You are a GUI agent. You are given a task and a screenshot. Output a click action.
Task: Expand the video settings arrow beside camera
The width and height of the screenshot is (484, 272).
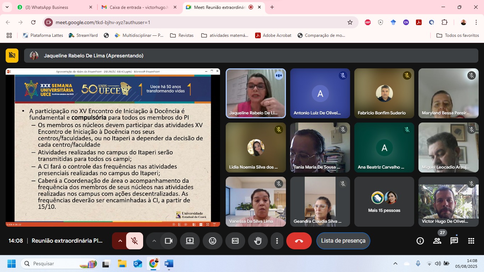(154, 241)
